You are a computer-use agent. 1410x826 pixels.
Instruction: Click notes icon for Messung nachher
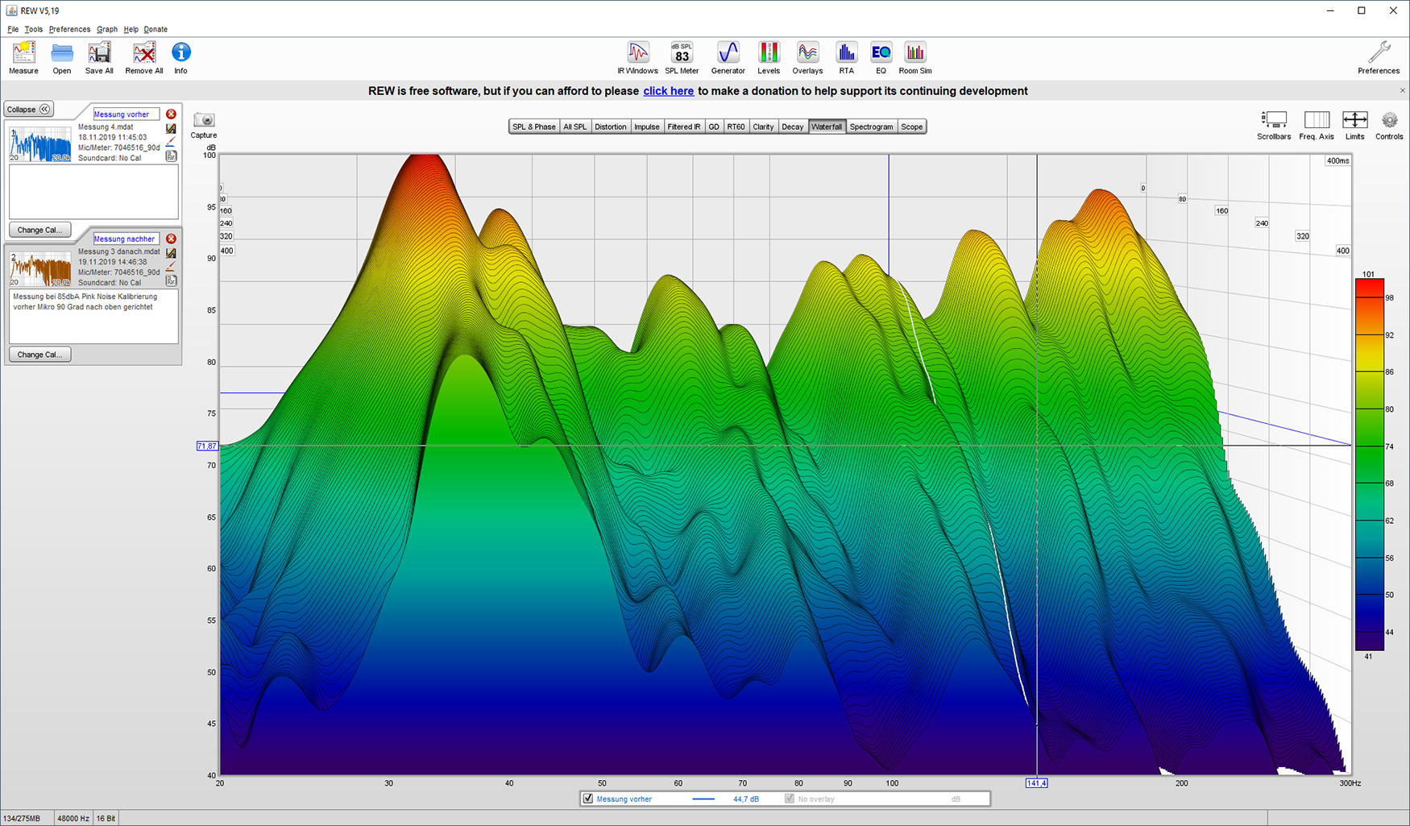(x=171, y=280)
